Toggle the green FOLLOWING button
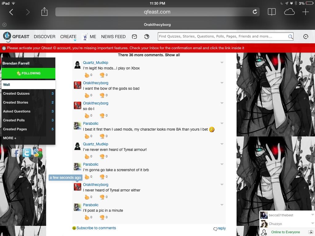The height and width of the screenshot is (236, 315). (x=28, y=73)
